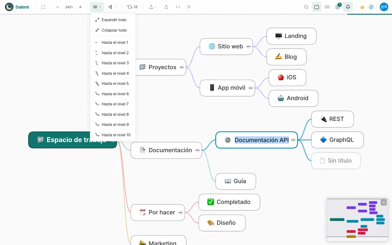Collapse the App móvil node
Image resolution: width=392 pixels, height=245 pixels.
tap(251, 88)
